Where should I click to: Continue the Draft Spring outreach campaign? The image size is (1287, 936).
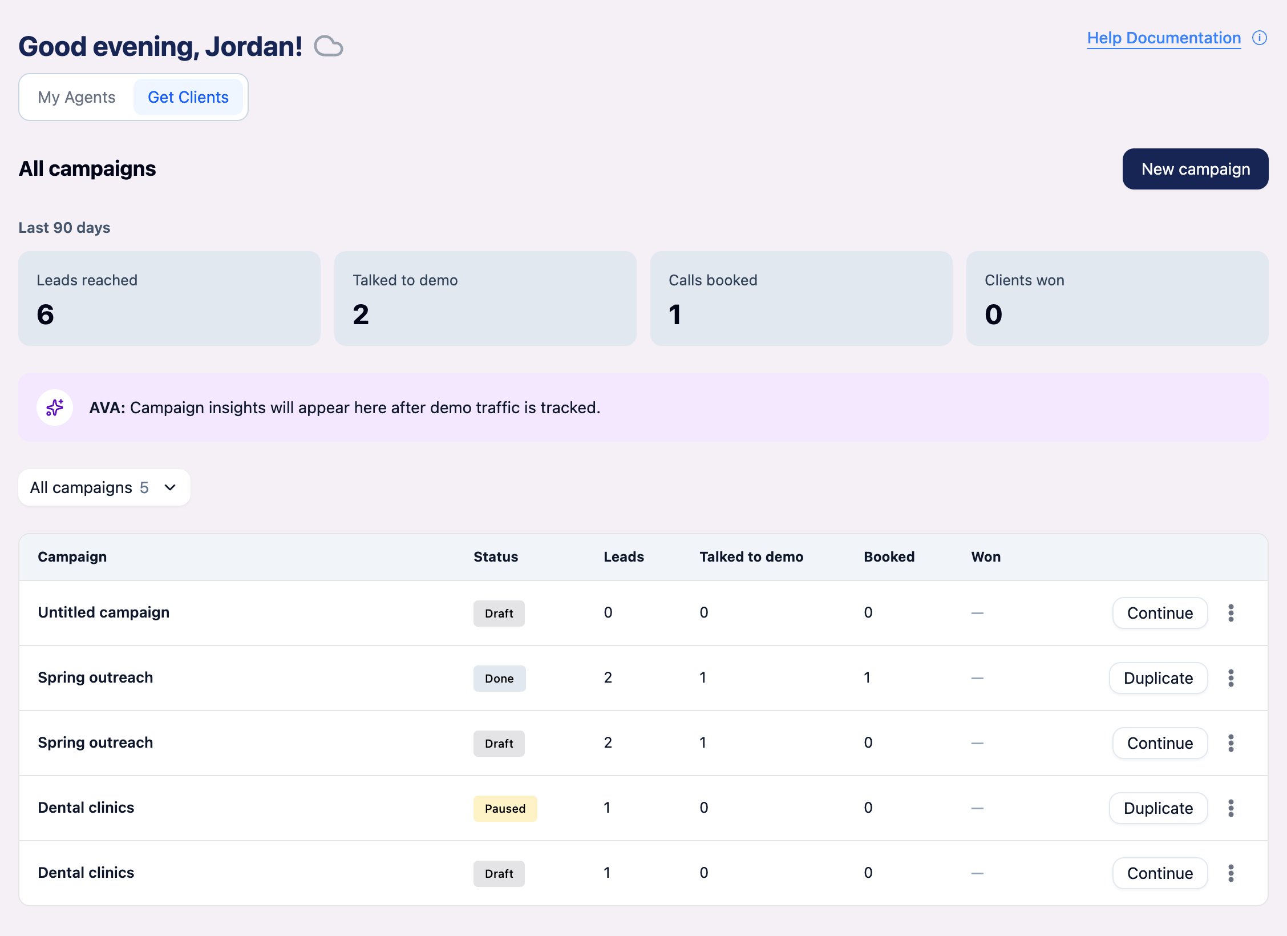click(x=1160, y=743)
